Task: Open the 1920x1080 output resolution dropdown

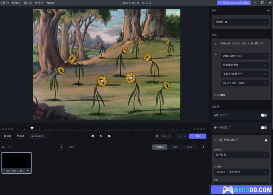Action: [245, 56]
